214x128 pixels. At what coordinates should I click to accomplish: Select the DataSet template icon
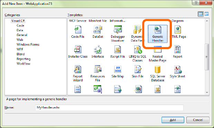click(x=98, y=30)
